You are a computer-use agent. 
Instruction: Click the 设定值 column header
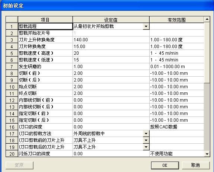pos(111,20)
